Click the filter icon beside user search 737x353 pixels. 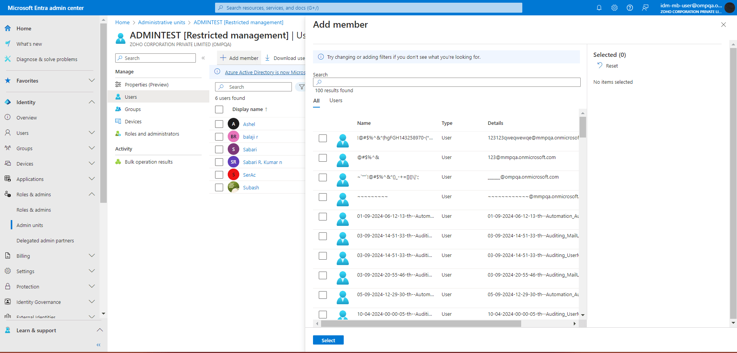tap(301, 87)
